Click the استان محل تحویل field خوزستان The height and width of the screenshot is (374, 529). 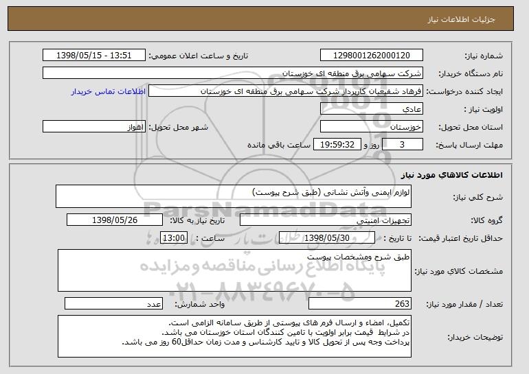(x=372, y=127)
